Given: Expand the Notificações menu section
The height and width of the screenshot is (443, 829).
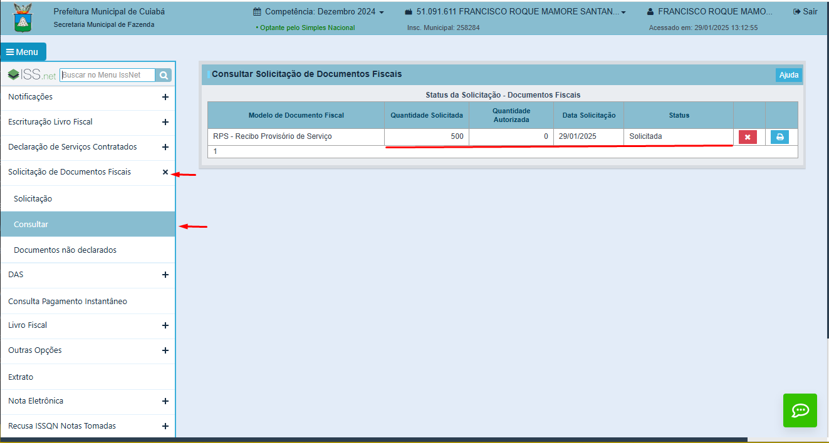Looking at the screenshot, I should (x=165, y=97).
